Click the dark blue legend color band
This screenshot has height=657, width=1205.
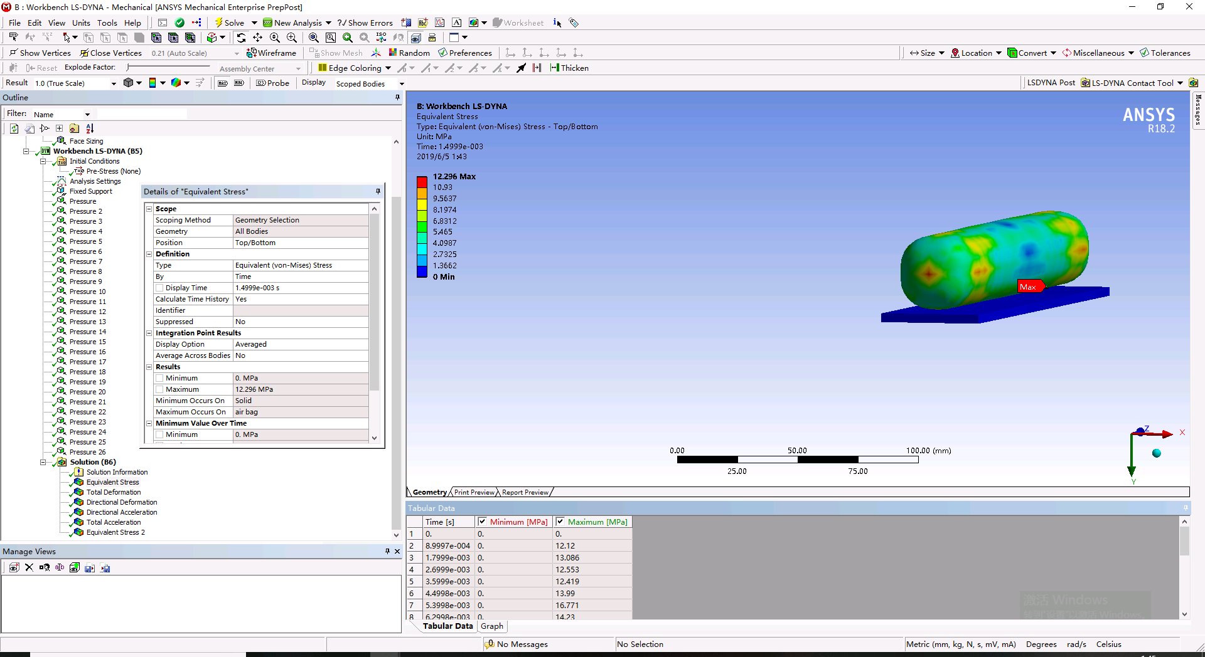422,271
